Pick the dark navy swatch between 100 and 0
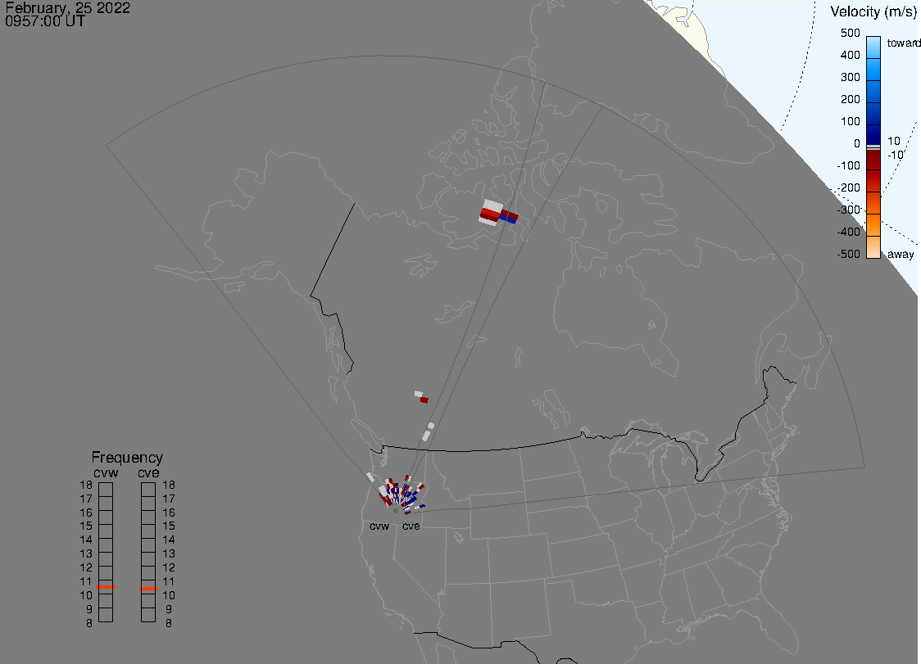This screenshot has height=664, width=921. coord(873,135)
